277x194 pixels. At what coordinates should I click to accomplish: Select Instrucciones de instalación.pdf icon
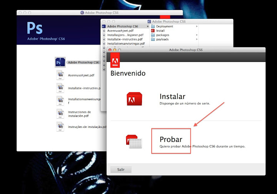point(60,113)
